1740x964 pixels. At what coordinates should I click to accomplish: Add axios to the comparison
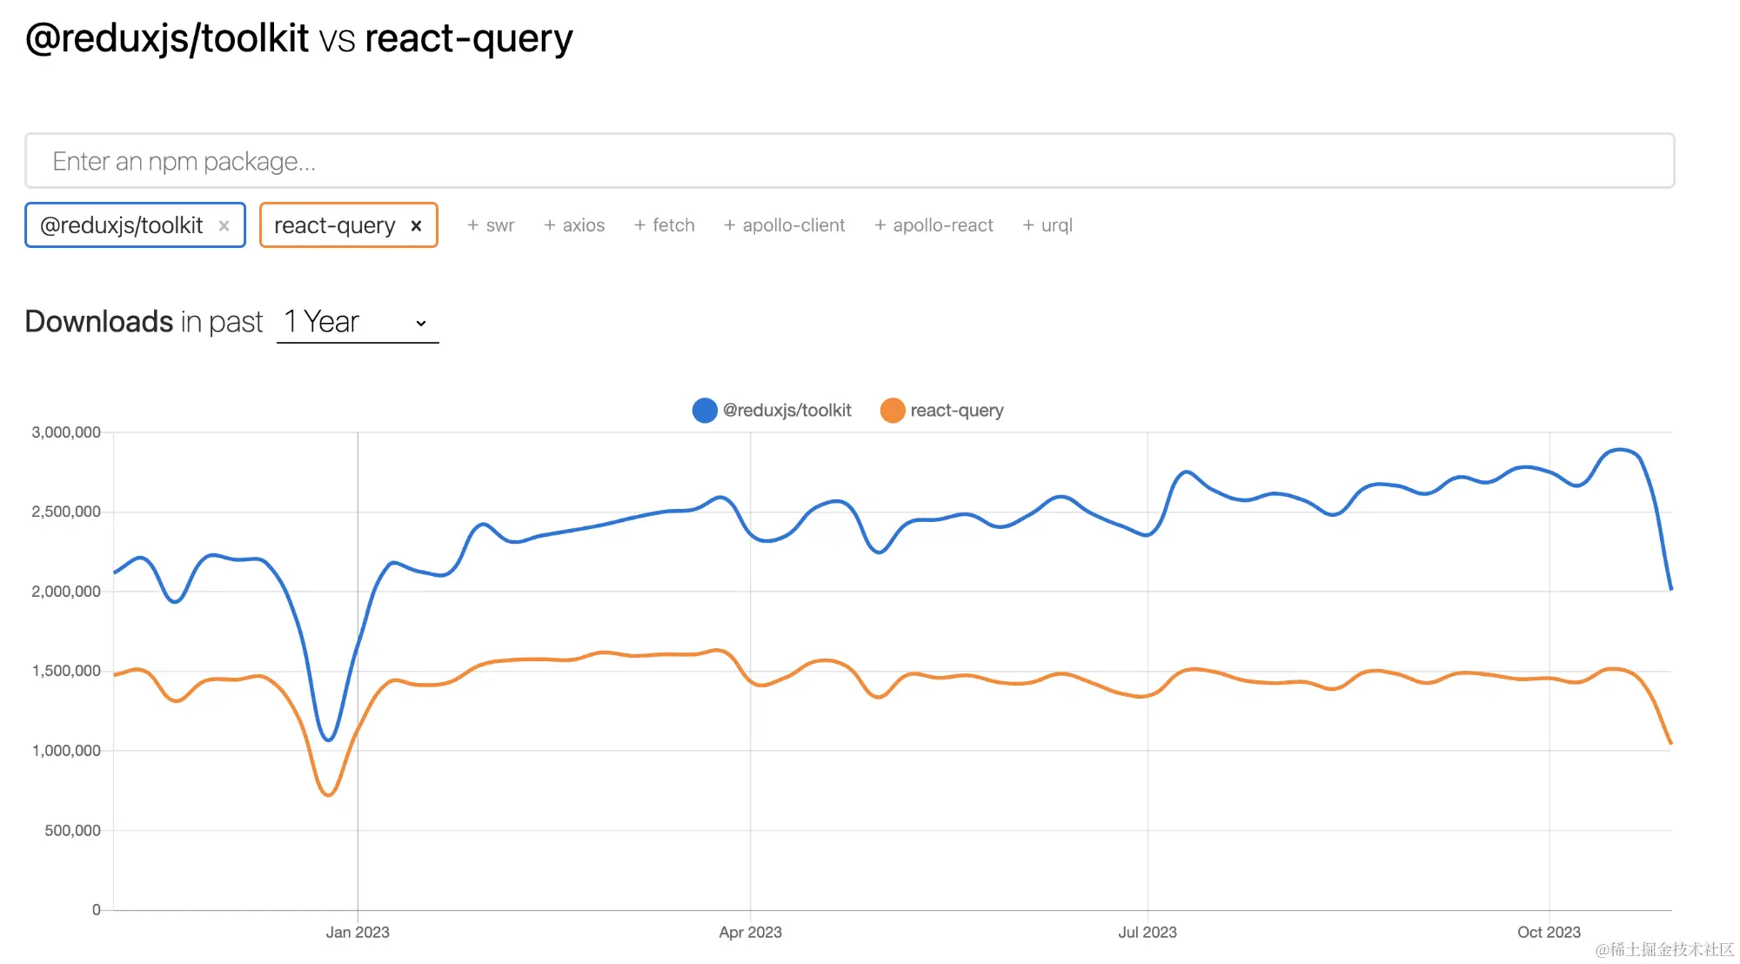pyautogui.click(x=574, y=225)
